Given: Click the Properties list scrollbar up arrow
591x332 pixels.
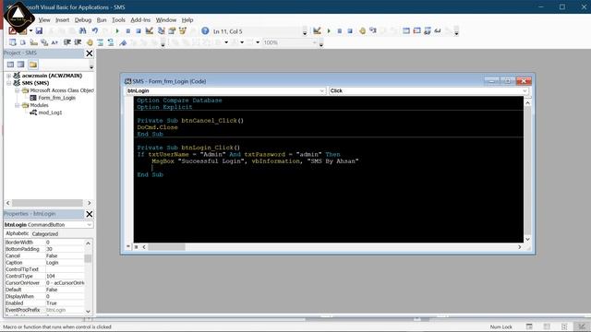Looking at the screenshot, I should 88,243.
